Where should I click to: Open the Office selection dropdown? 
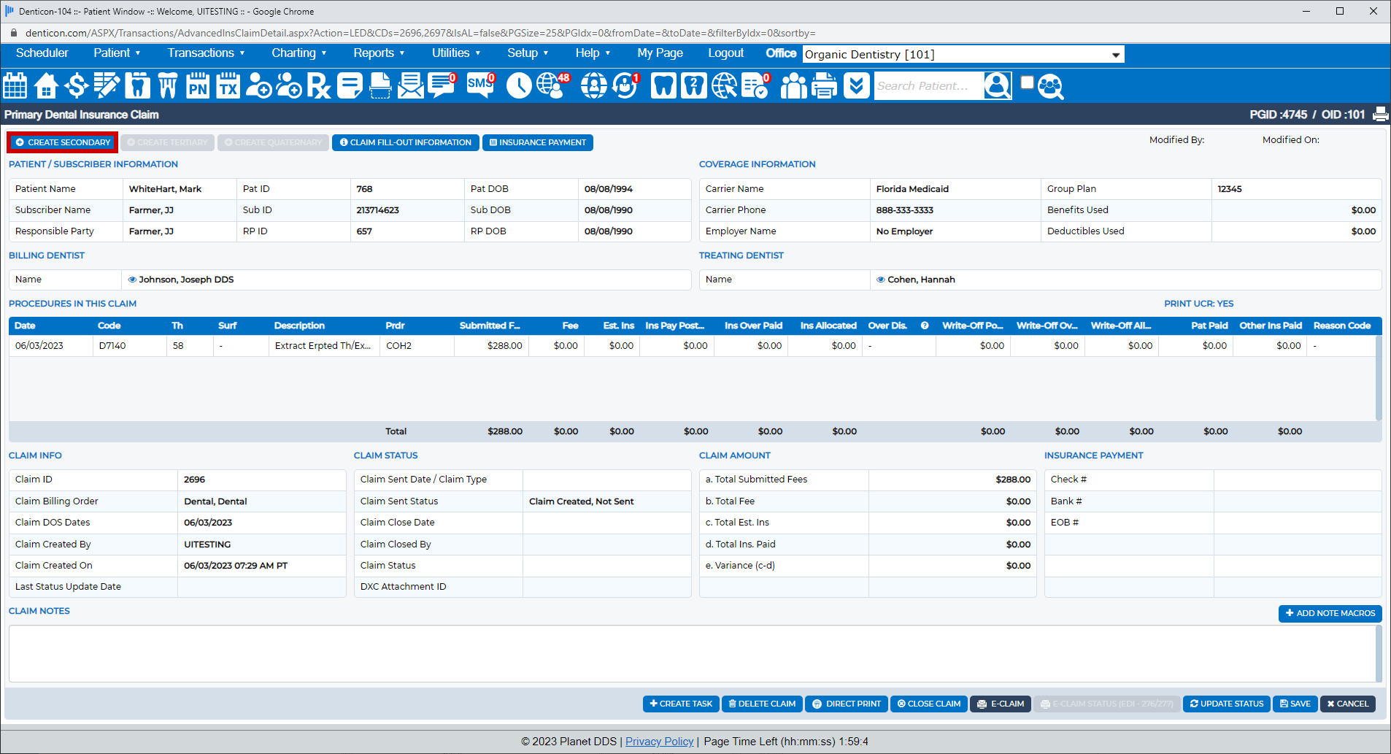coord(963,55)
